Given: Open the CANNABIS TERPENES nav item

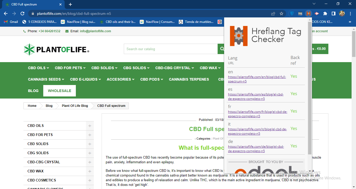Looking at the screenshot, I should 189,79.
